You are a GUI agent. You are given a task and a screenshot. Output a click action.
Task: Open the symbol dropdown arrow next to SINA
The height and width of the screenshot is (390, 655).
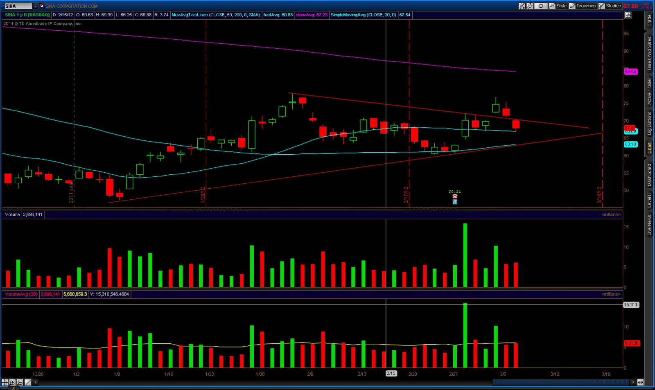(x=36, y=6)
